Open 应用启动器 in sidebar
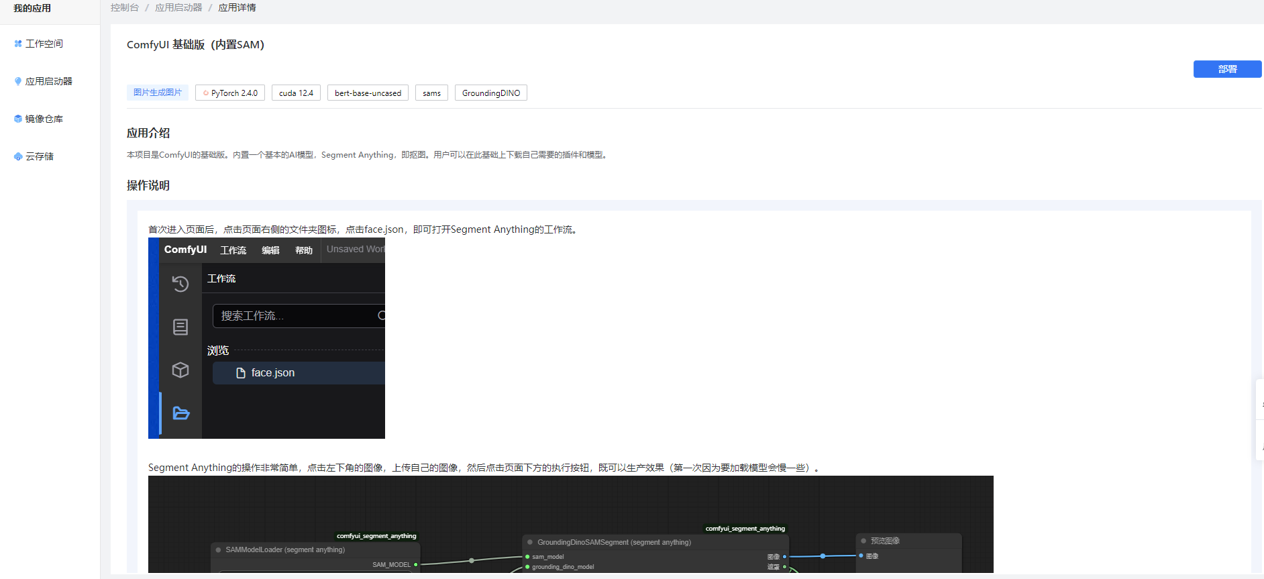Viewport: 1264px width, 579px height. 49,81
